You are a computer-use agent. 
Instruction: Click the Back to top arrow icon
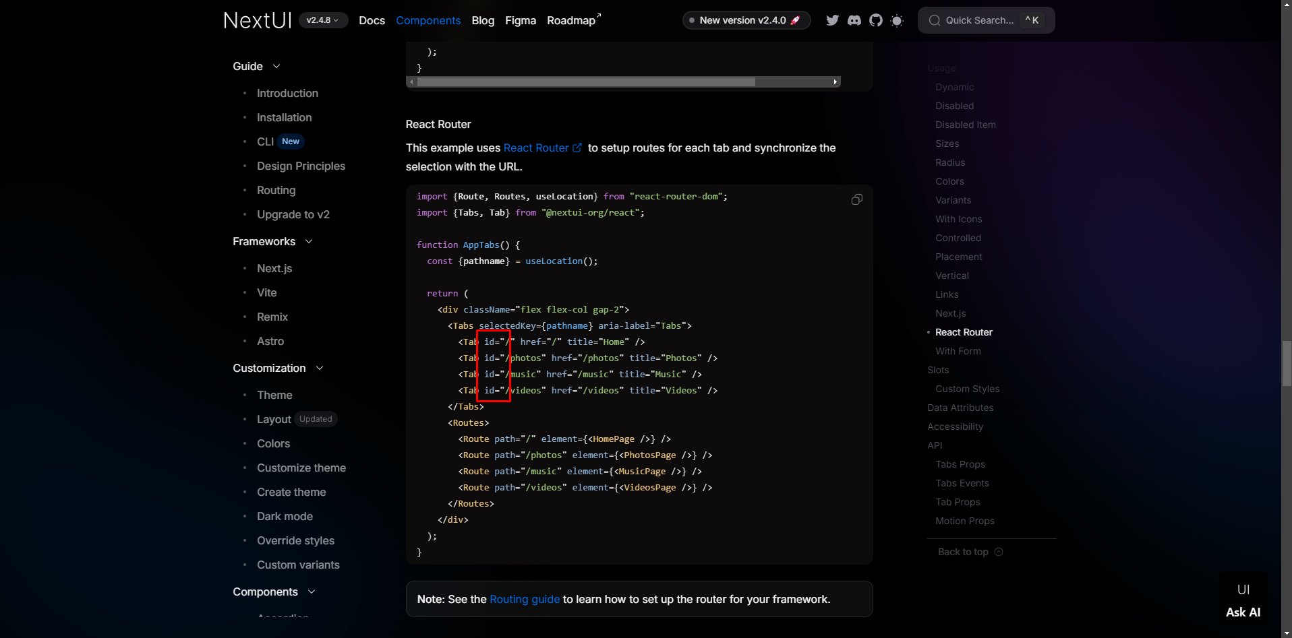(999, 552)
